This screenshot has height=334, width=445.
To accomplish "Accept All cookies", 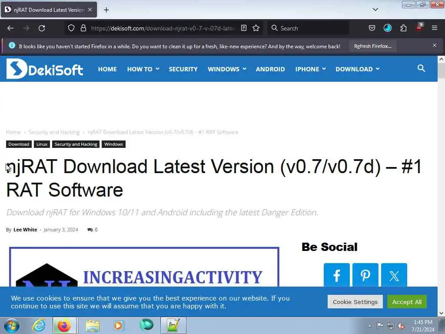I will tap(407, 302).
